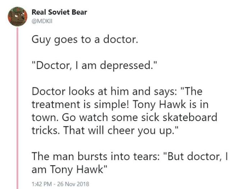Open the @MDKII handle link
Screen dimensions: 230x189
point(42,22)
